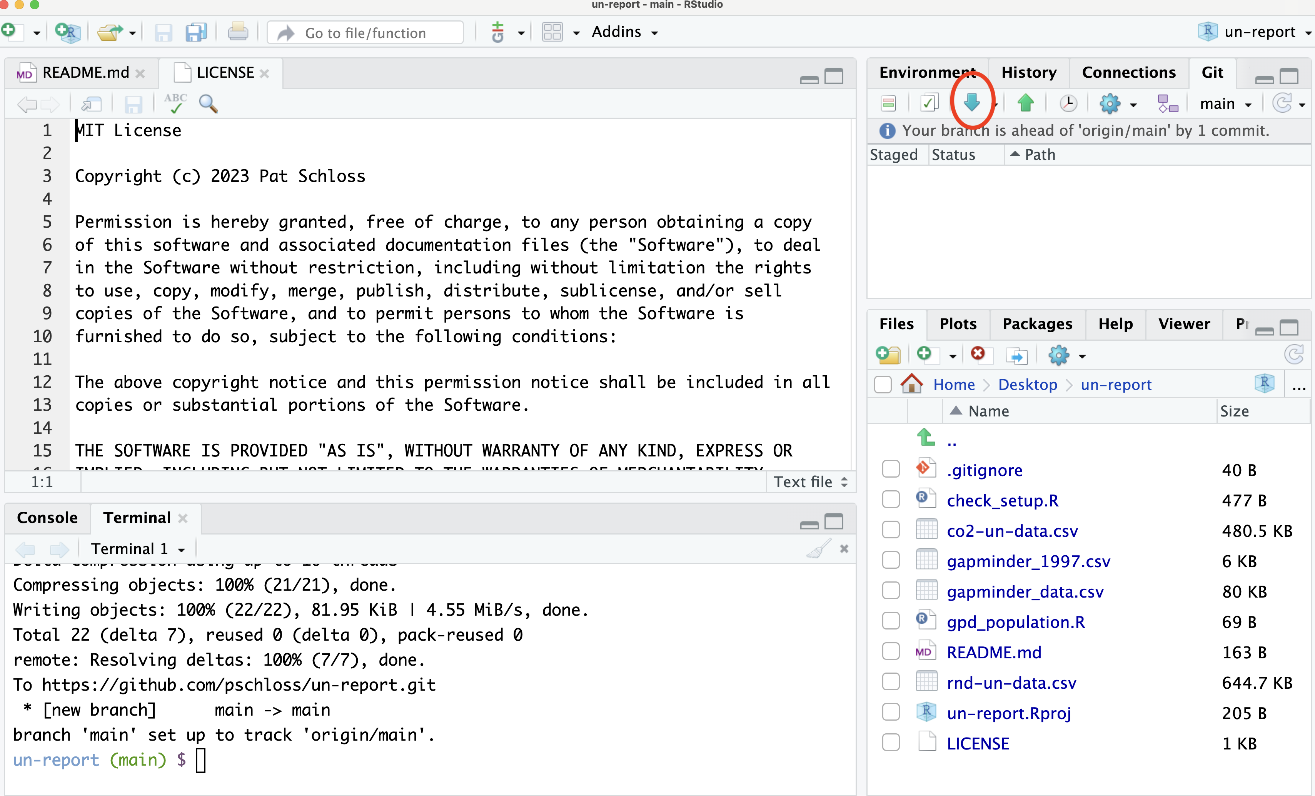Image resolution: width=1315 pixels, height=796 pixels.
Task: Click the spell check ABC icon
Action: tap(175, 103)
